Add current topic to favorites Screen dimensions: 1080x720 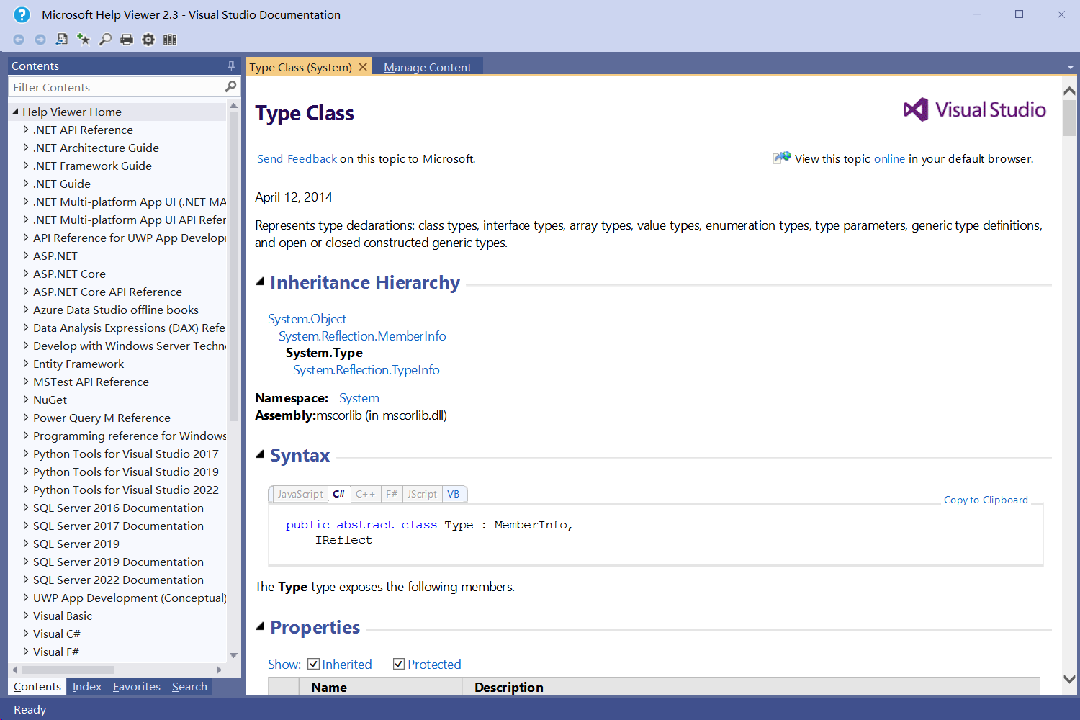[x=84, y=40]
